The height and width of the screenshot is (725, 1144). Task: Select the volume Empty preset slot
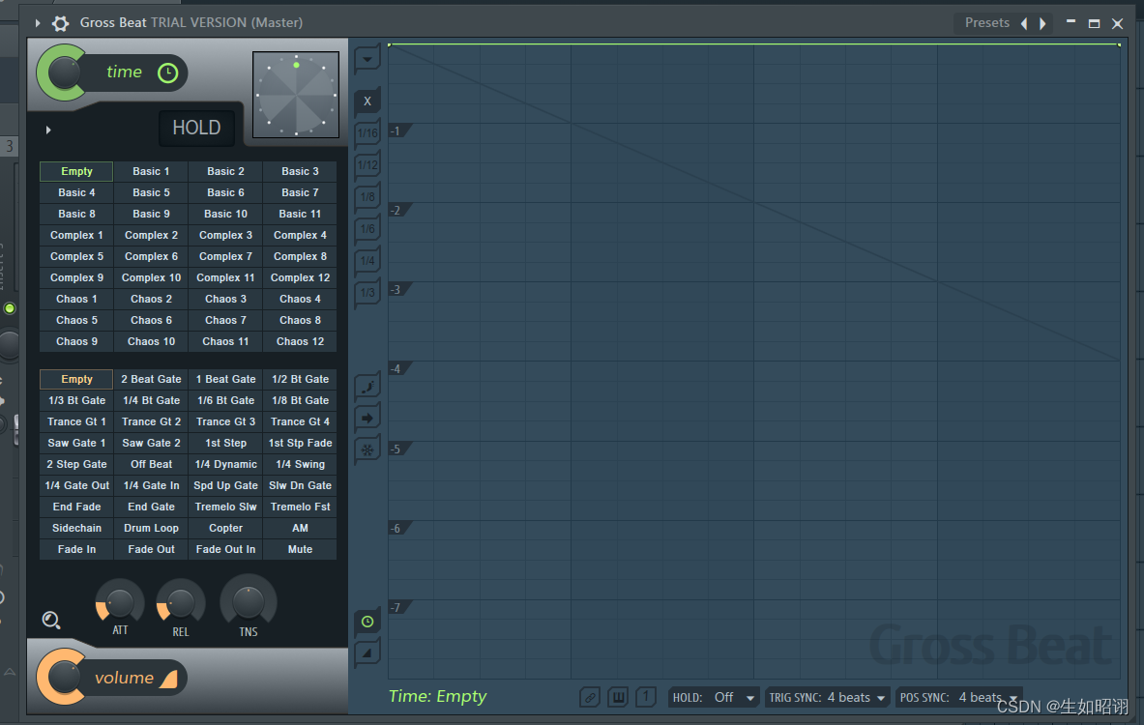pyautogui.click(x=76, y=379)
